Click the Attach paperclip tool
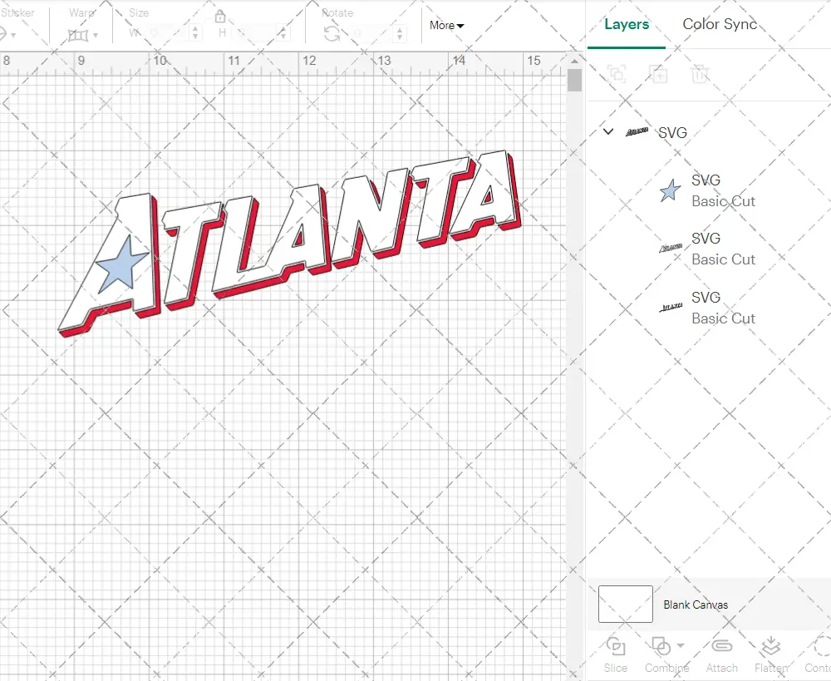The image size is (831, 681). [x=722, y=655]
